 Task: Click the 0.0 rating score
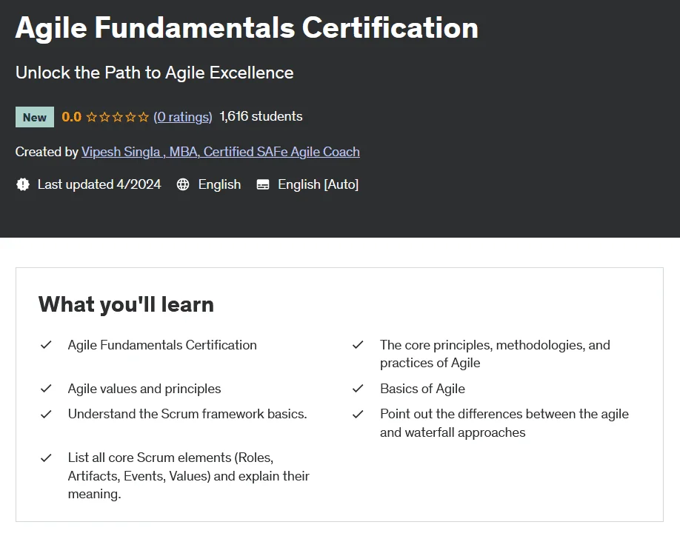click(x=72, y=117)
